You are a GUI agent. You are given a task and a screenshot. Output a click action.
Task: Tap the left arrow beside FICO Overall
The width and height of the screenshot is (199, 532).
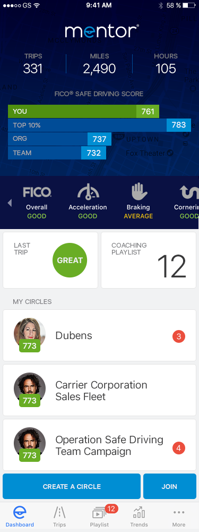point(10,203)
